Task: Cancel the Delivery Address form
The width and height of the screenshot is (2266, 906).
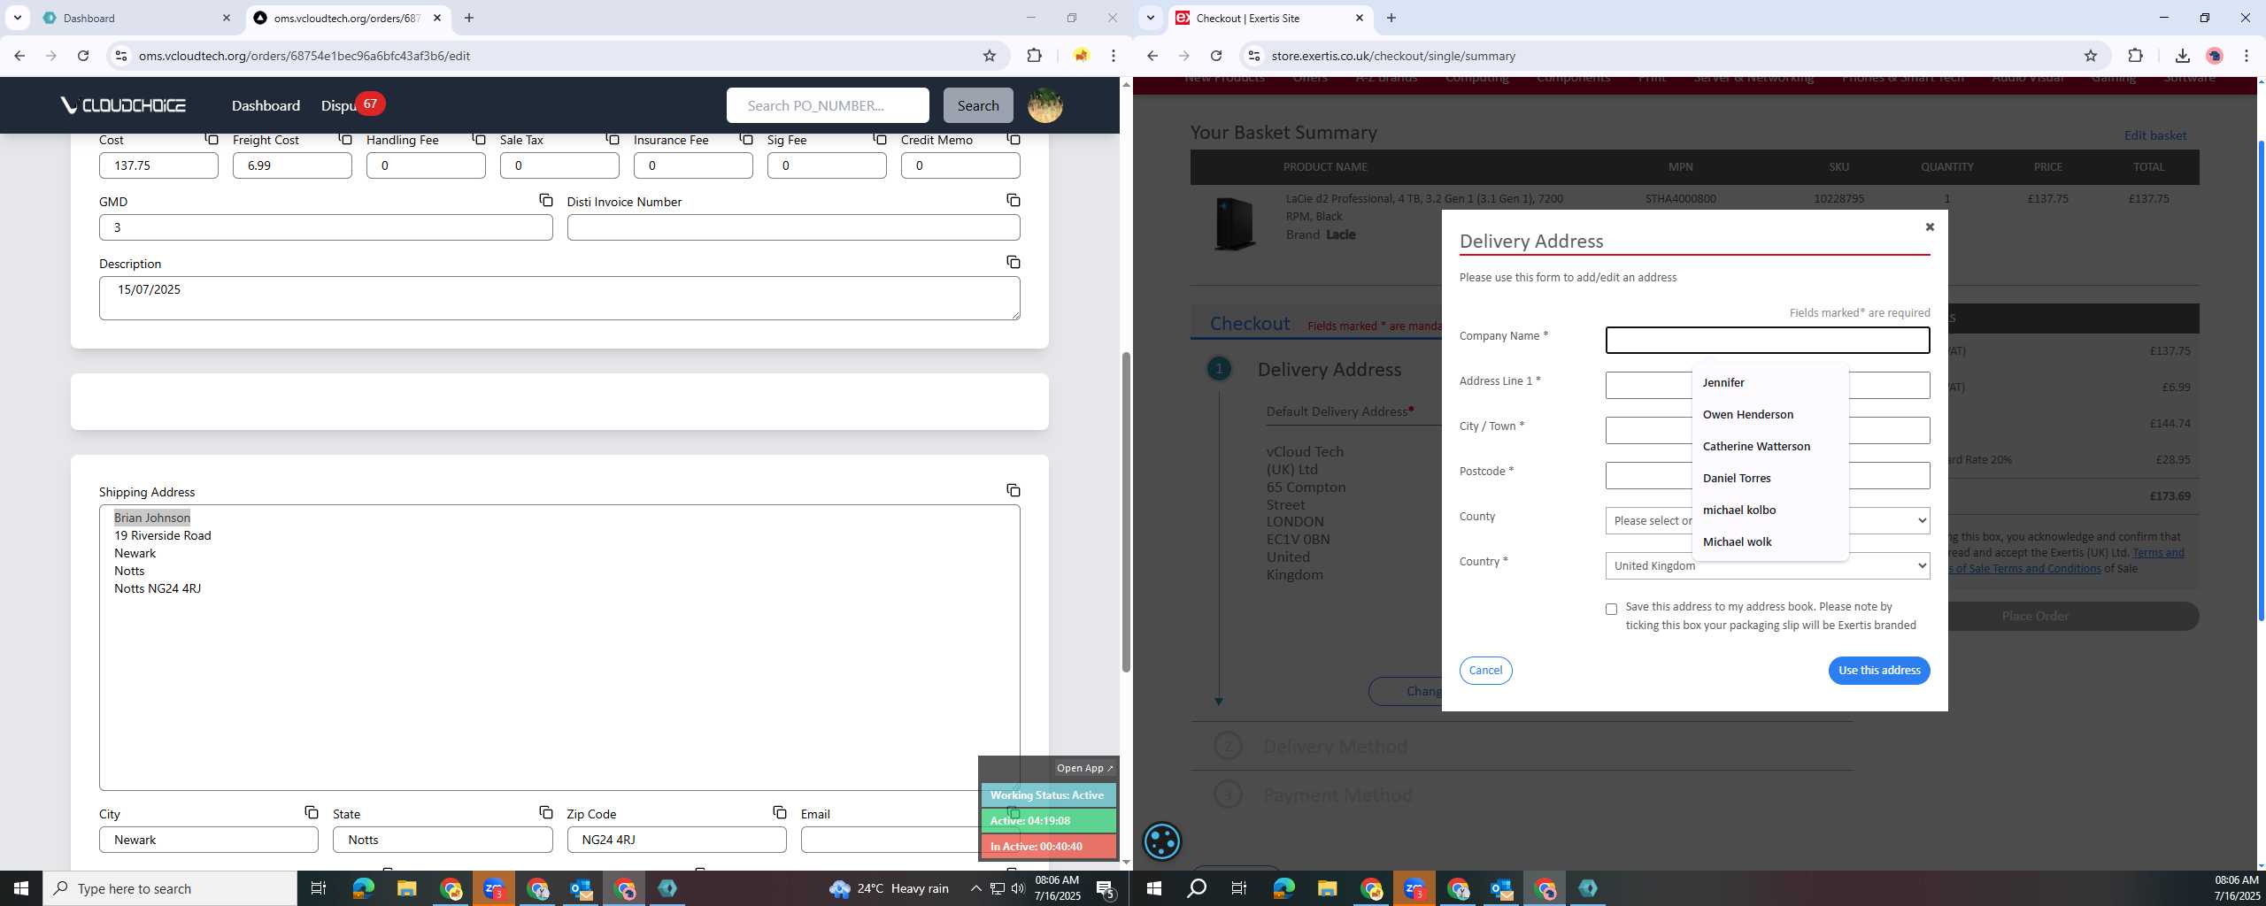Action: 1485,670
